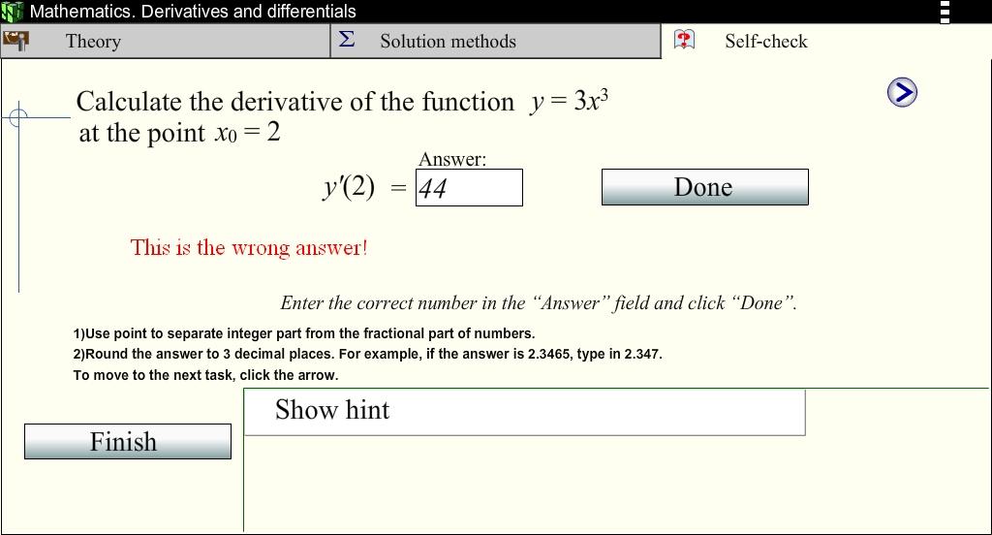
Task: Click the y′(2) expression label
Action: [349, 187]
